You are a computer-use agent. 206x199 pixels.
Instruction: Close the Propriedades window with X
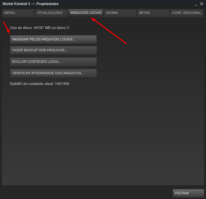[x=202, y=4]
